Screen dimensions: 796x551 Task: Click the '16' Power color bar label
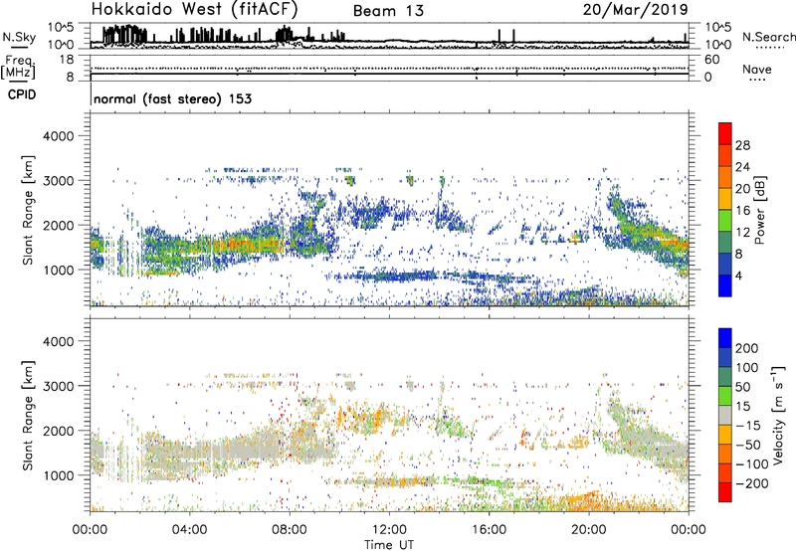(742, 211)
